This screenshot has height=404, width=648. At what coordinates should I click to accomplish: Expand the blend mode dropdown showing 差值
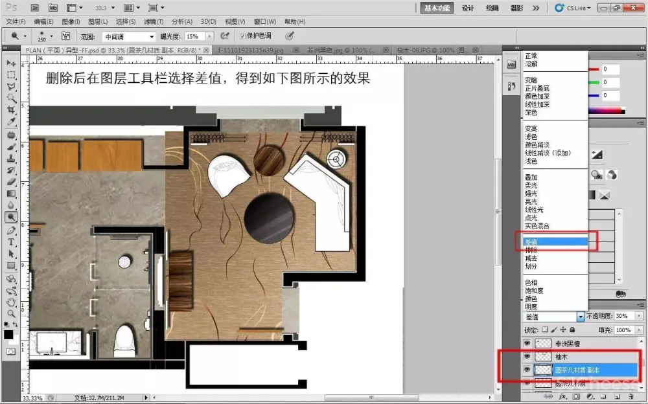(580, 317)
